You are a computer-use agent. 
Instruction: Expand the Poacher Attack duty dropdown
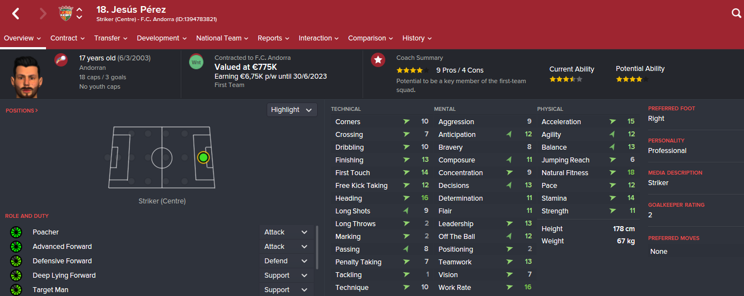pos(287,232)
